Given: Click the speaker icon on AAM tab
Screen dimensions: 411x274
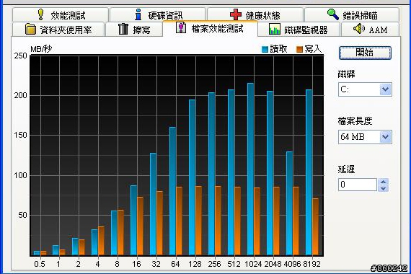Looking at the screenshot, I should point(359,29).
